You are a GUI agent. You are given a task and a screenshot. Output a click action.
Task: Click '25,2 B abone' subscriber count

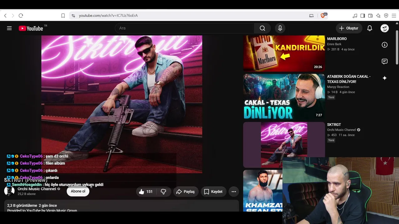pyautogui.click(x=26, y=194)
